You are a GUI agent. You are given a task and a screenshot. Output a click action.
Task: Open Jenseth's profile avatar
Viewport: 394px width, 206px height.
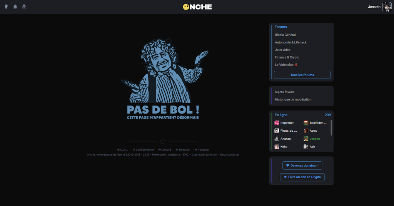(387, 7)
